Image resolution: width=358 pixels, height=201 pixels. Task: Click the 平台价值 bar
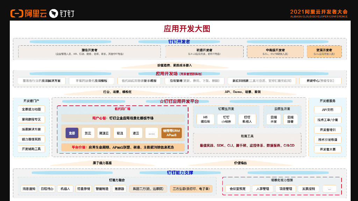(x=123, y=147)
